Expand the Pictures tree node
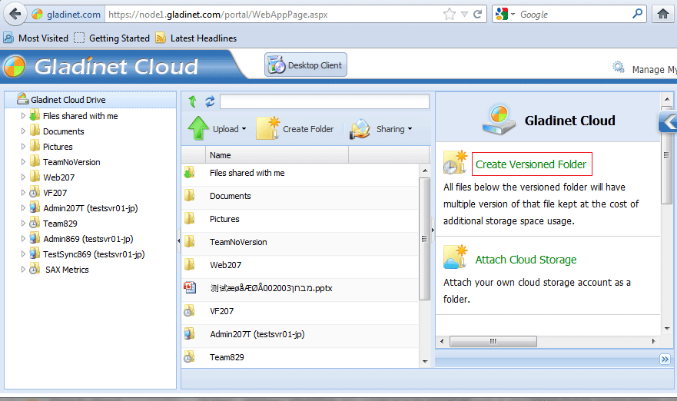The image size is (677, 401). click(x=23, y=146)
